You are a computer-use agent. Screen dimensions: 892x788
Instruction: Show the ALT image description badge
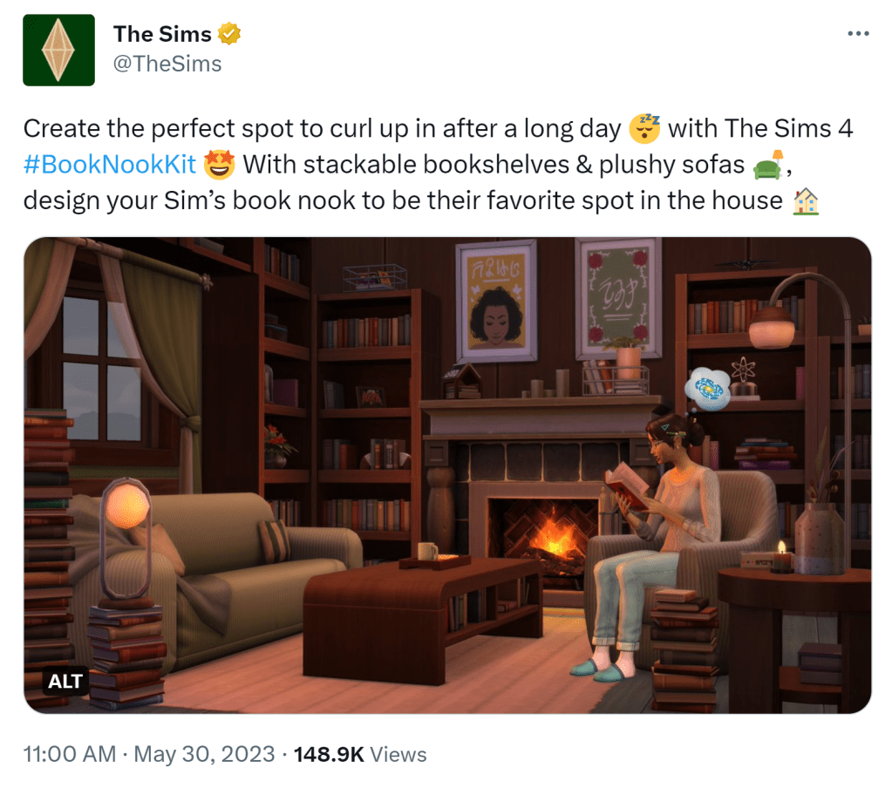(x=65, y=681)
